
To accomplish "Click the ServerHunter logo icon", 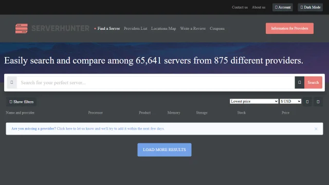I will pos(22,28).
